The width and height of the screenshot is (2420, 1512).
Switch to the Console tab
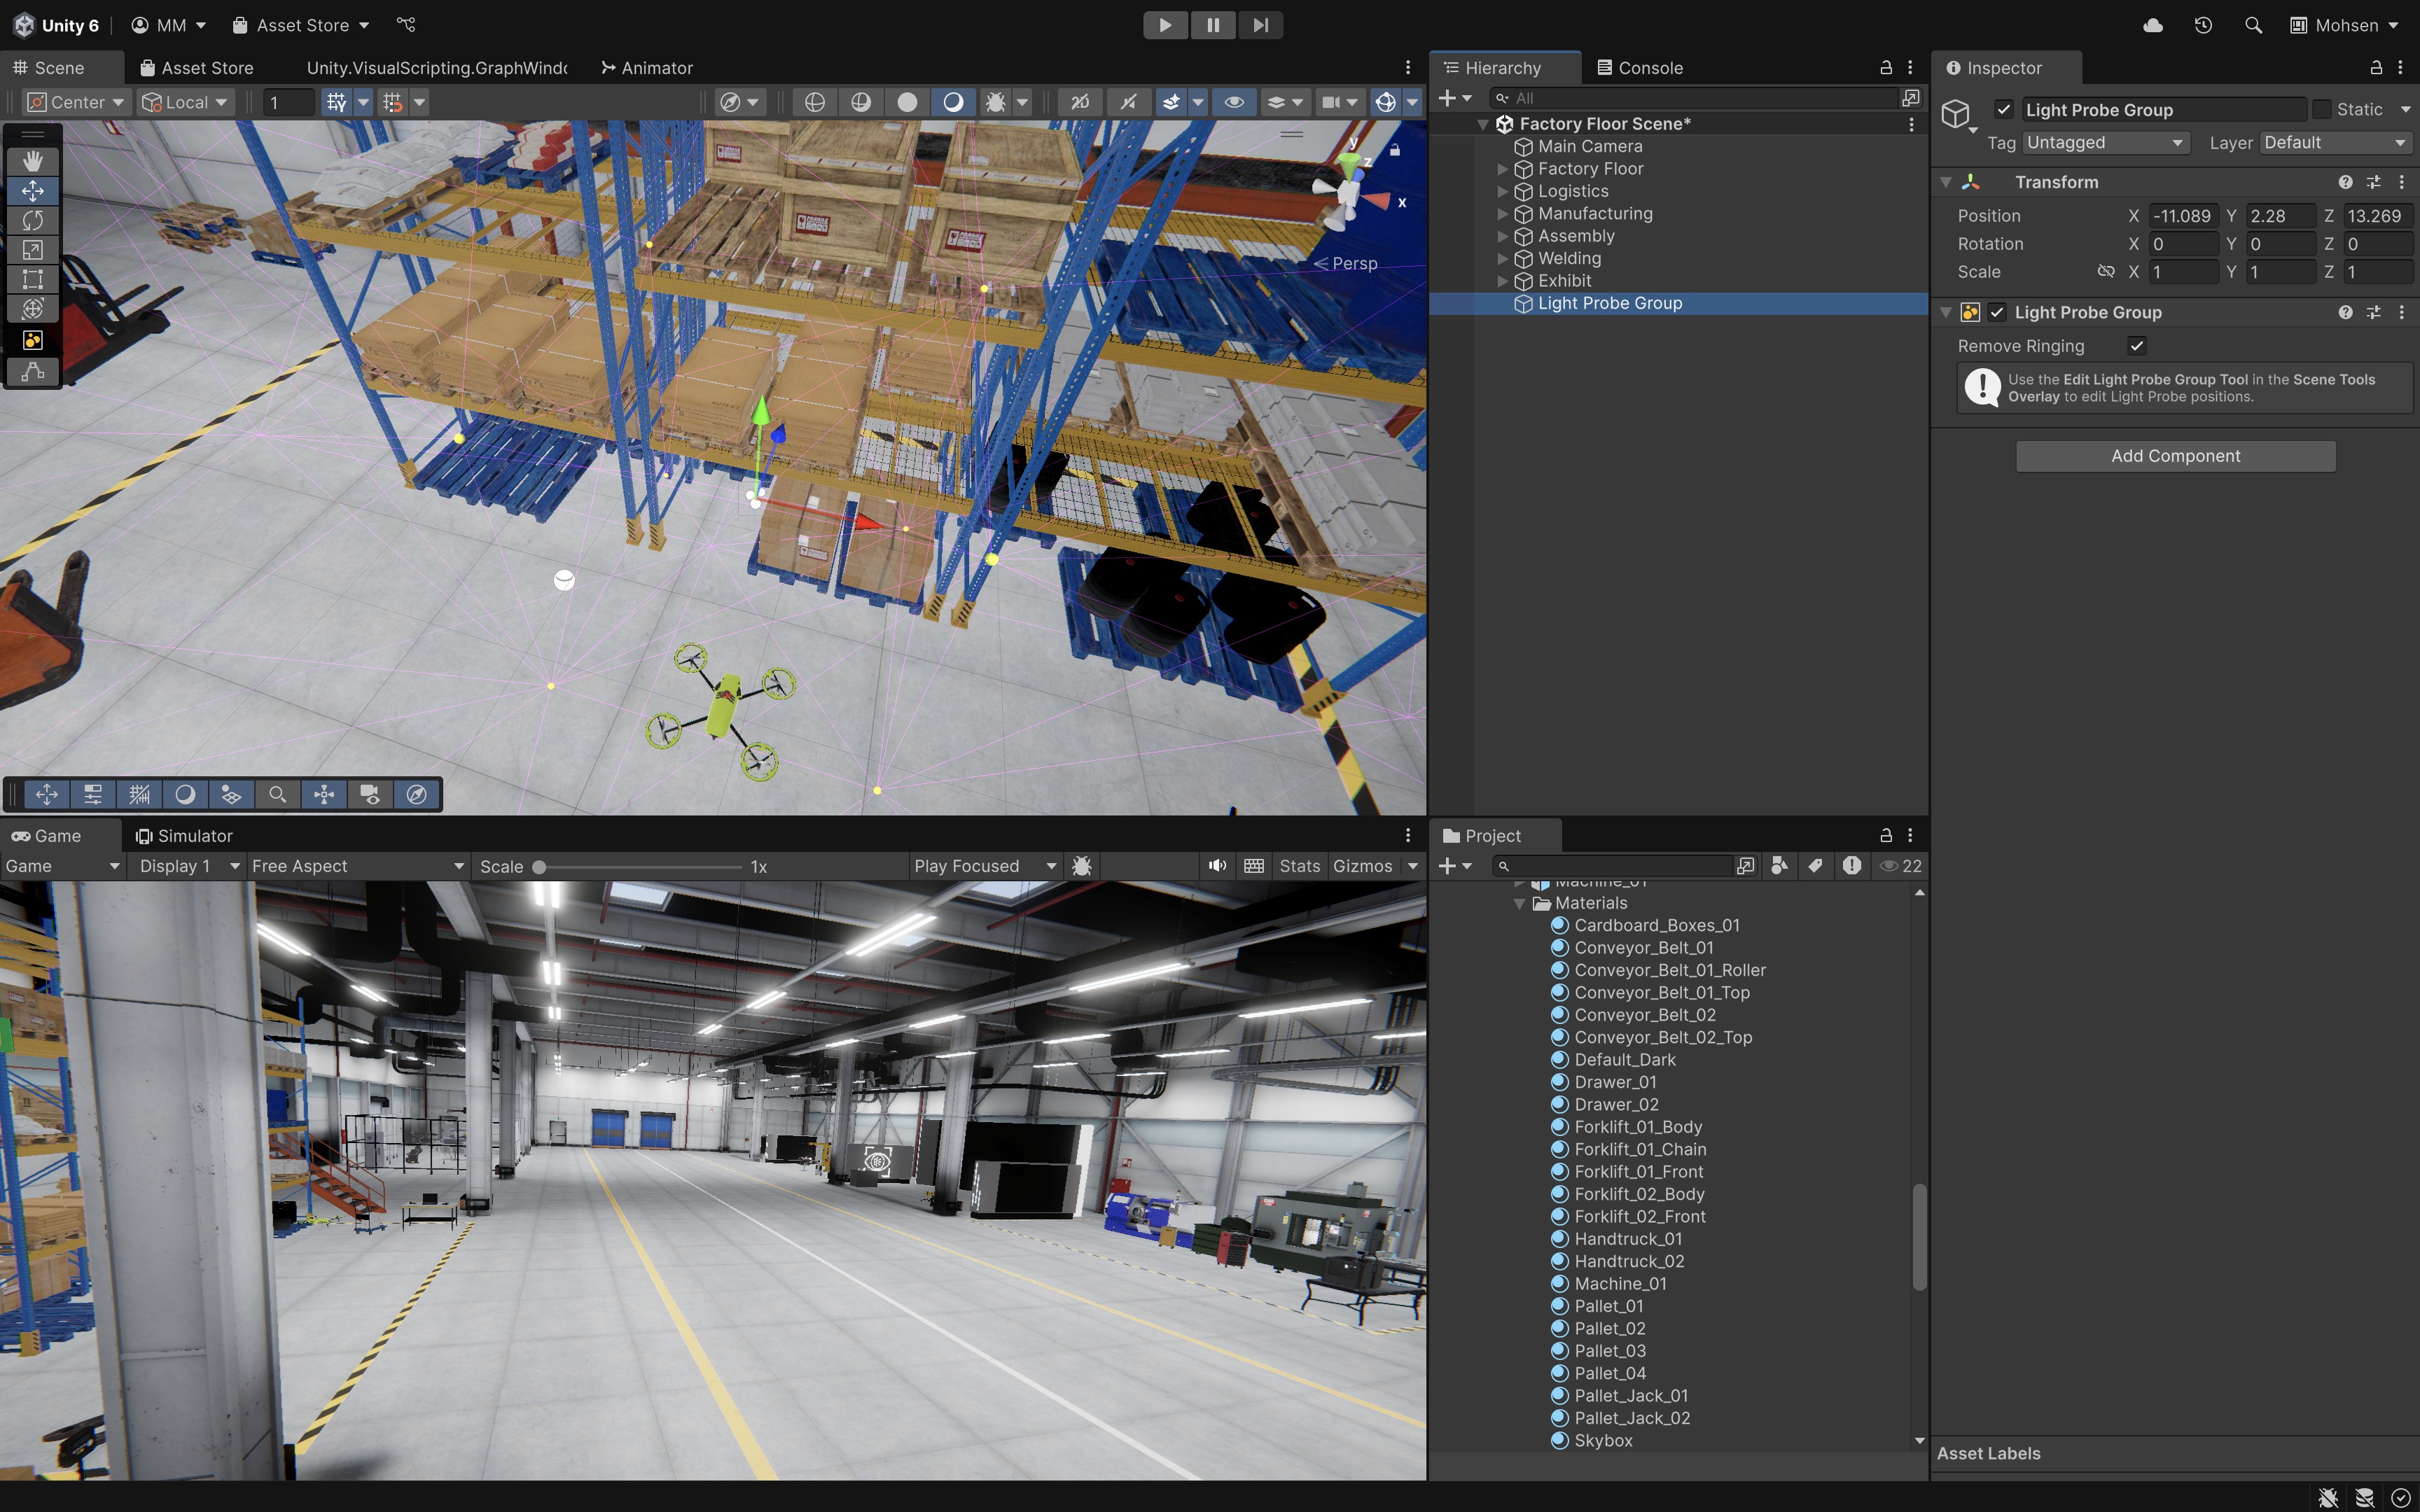tap(1640, 68)
